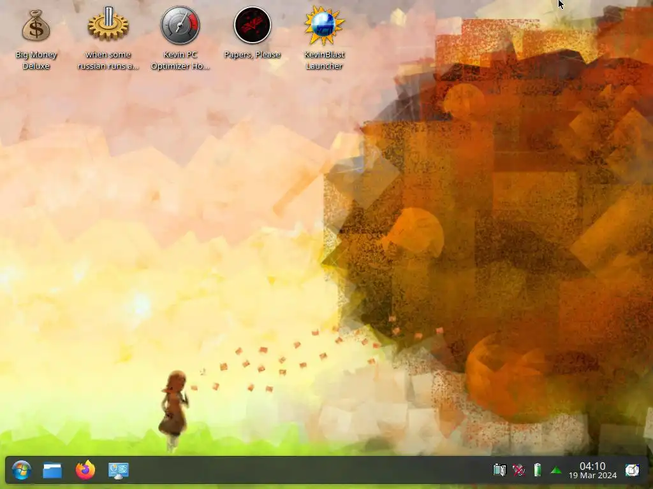Open the start menu orb in the taskbar
Viewport: 653px width, 489px height.
coord(21,471)
